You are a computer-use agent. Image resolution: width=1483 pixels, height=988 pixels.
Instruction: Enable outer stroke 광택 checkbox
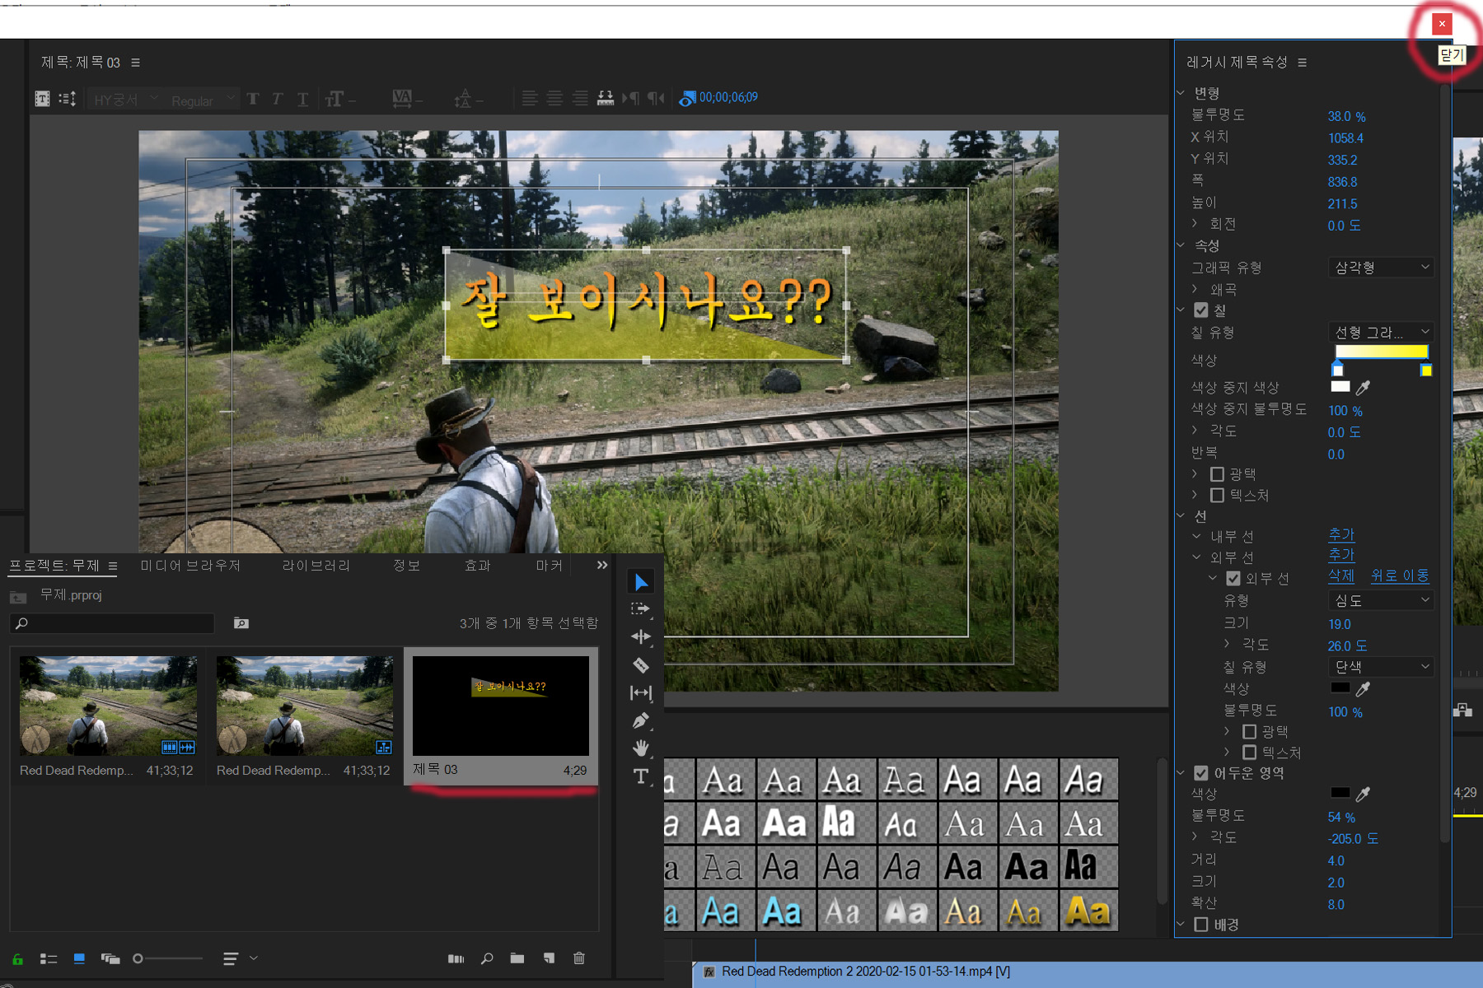pos(1249,732)
